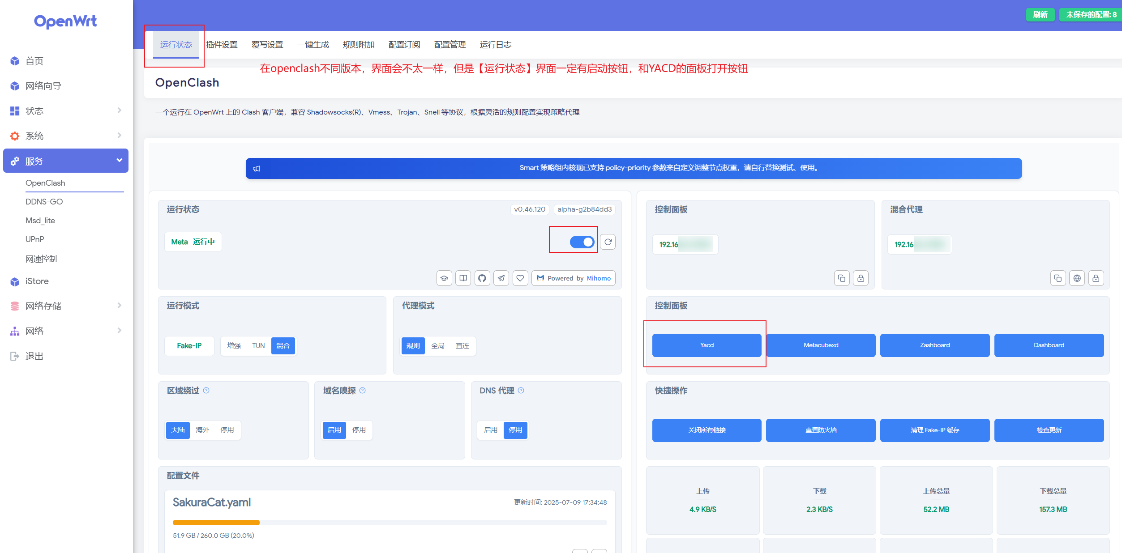Click the 刷新 button at top

tap(1040, 15)
